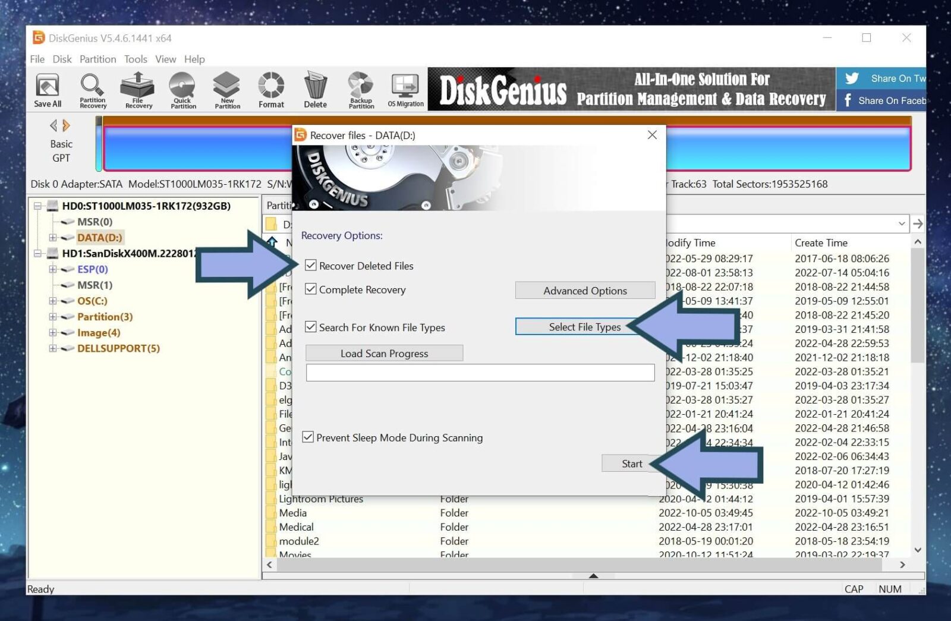The image size is (951, 621).
Task: Open the Format tool
Action: tap(270, 89)
